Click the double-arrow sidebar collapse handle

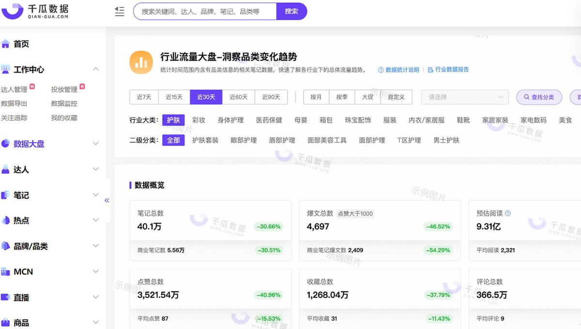(x=107, y=200)
